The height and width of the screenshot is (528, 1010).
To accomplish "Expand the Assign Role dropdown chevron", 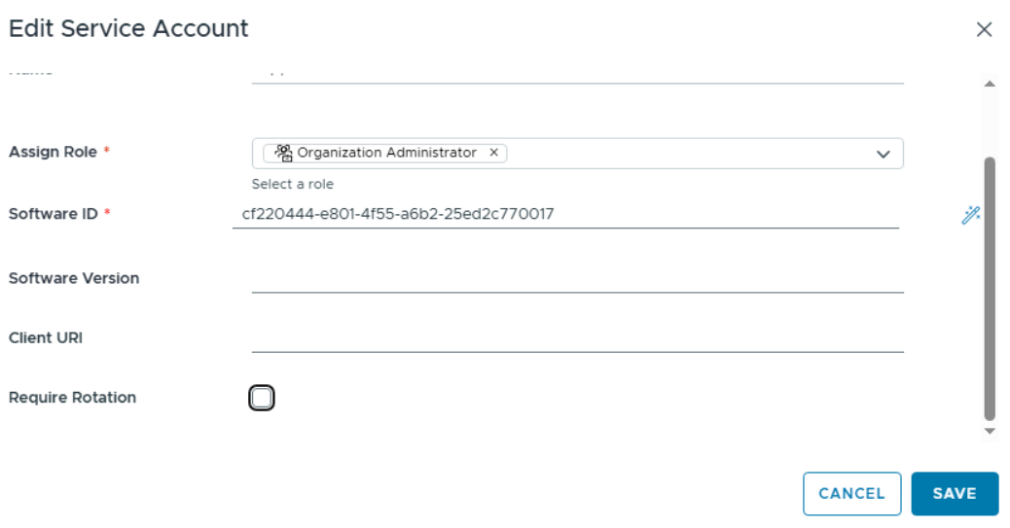I will [884, 154].
